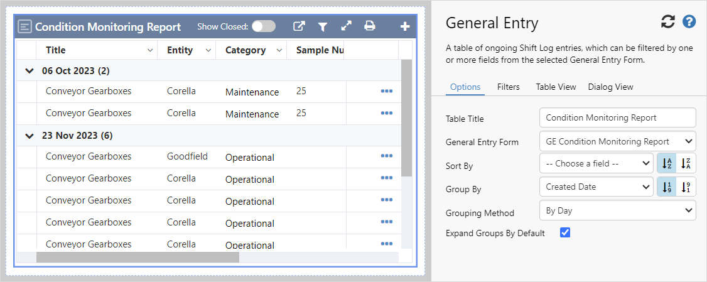Click the horizontal scrollbar of the table
Screen dimensions: 707x282
pyautogui.click(x=138, y=257)
